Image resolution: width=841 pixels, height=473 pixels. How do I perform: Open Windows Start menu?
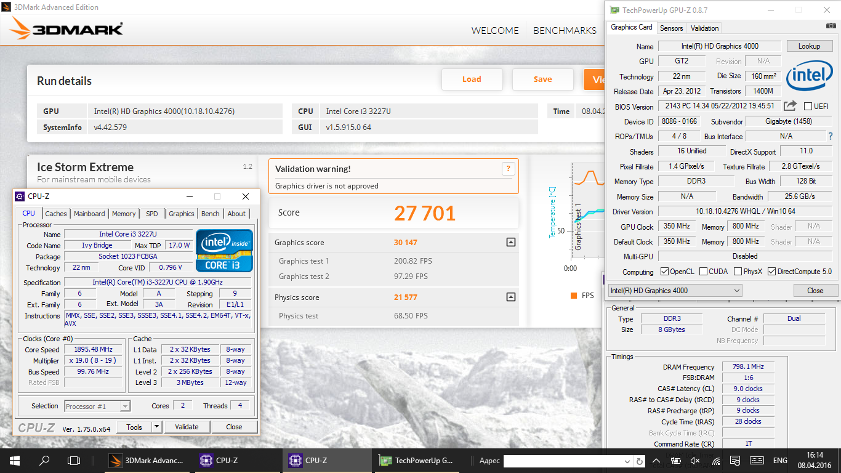[14, 460]
